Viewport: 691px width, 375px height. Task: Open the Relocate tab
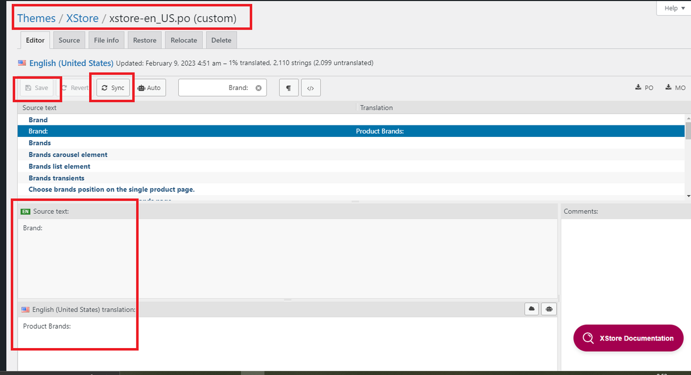pos(184,40)
